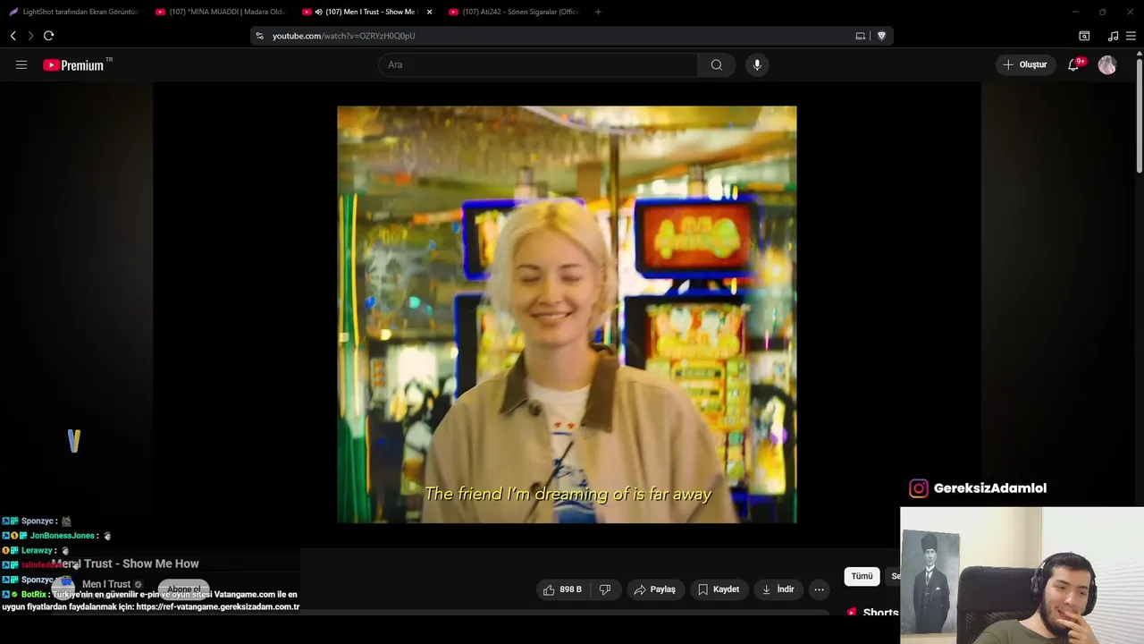Reload the page
The height and width of the screenshot is (644, 1144).
tap(48, 36)
